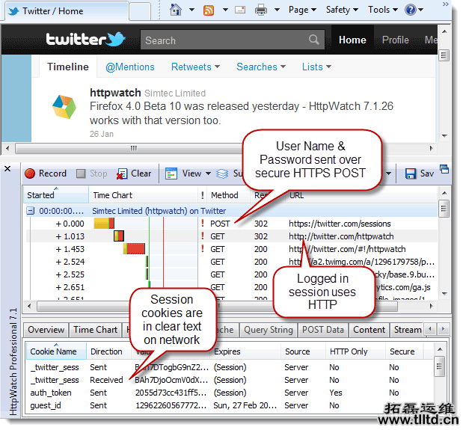463x430 pixels.
Task: Collapse the Simtec Limited request group
Action: (x=31, y=211)
